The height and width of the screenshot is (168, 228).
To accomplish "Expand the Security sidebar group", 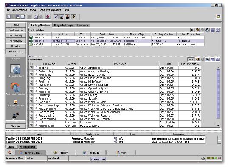I will 16,46.
